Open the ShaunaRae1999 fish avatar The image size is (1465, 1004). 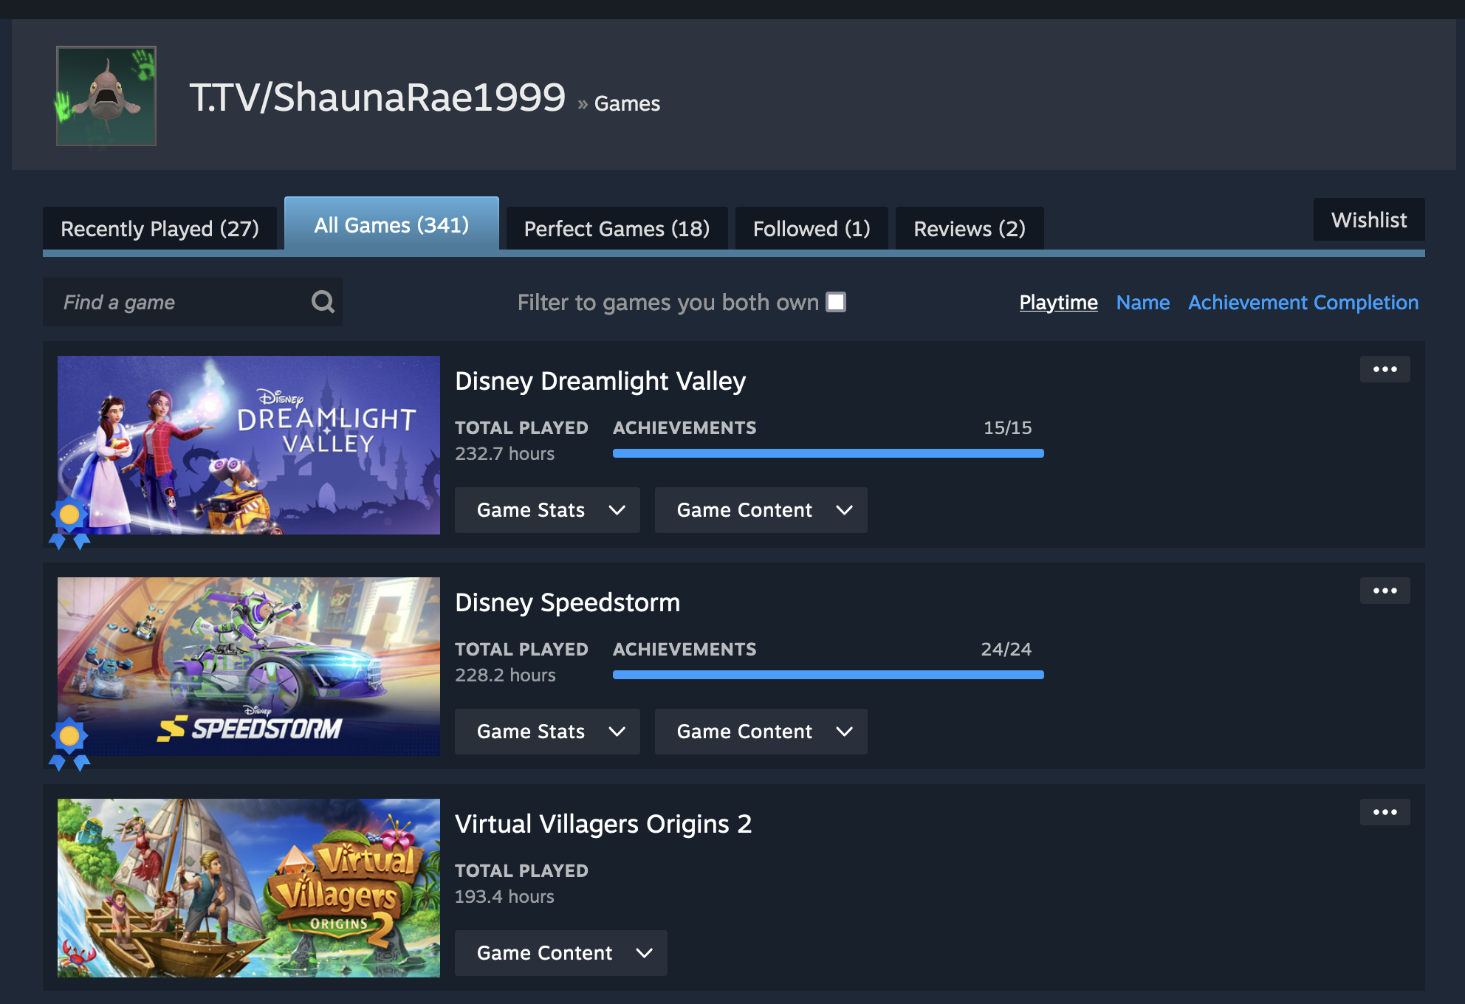106,96
